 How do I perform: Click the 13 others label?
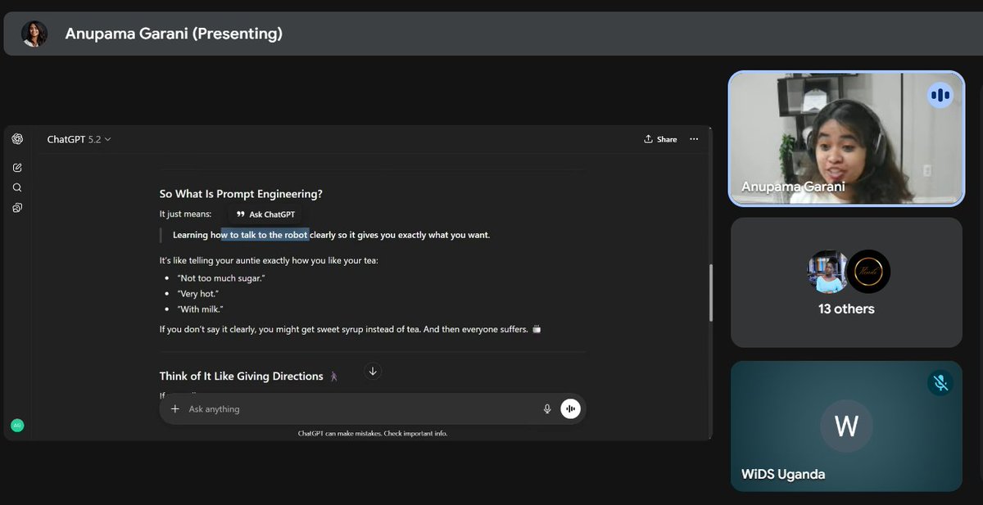click(846, 309)
